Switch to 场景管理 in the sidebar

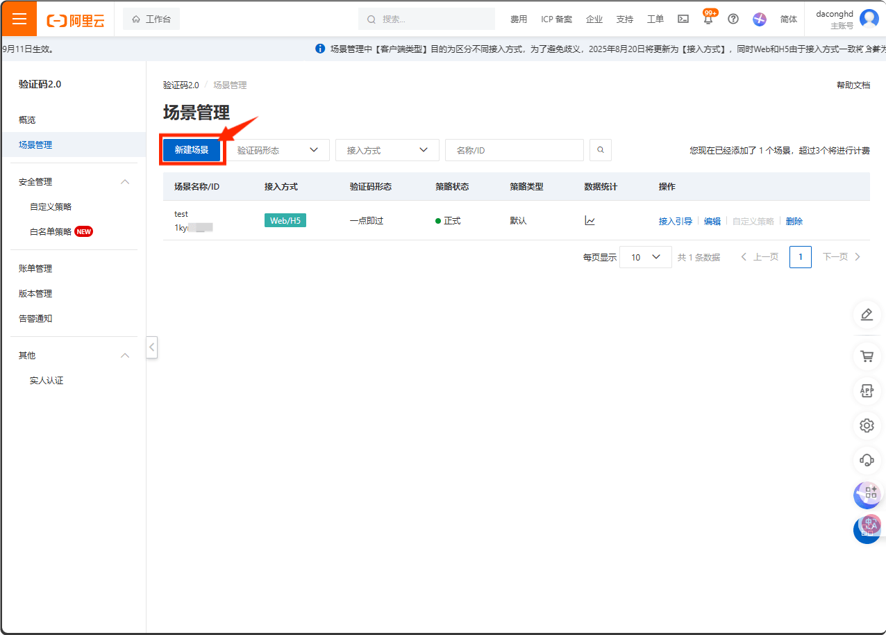point(36,144)
